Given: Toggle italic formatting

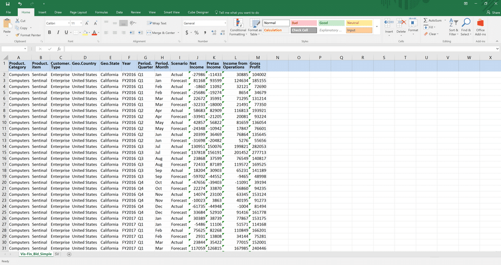Looking at the screenshot, I should 57,32.
